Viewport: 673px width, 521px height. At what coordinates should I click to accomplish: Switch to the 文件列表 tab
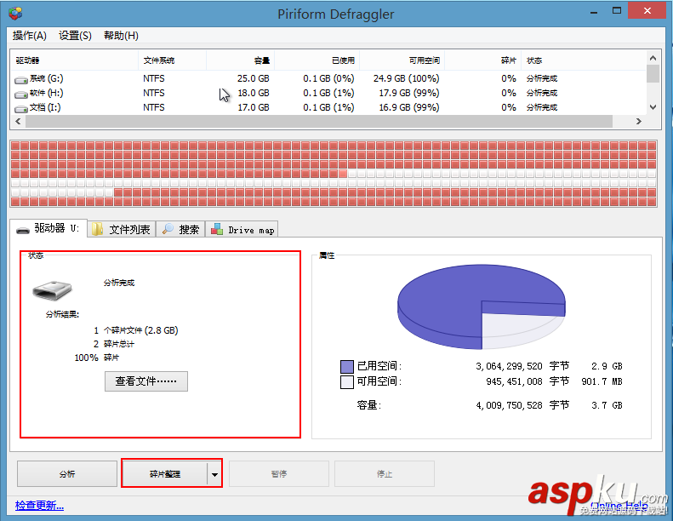pos(122,229)
